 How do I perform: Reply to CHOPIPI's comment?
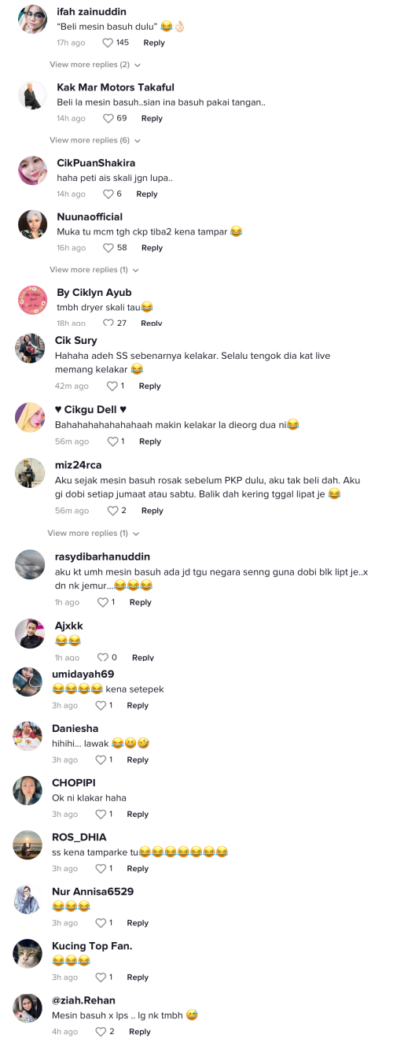(x=138, y=814)
